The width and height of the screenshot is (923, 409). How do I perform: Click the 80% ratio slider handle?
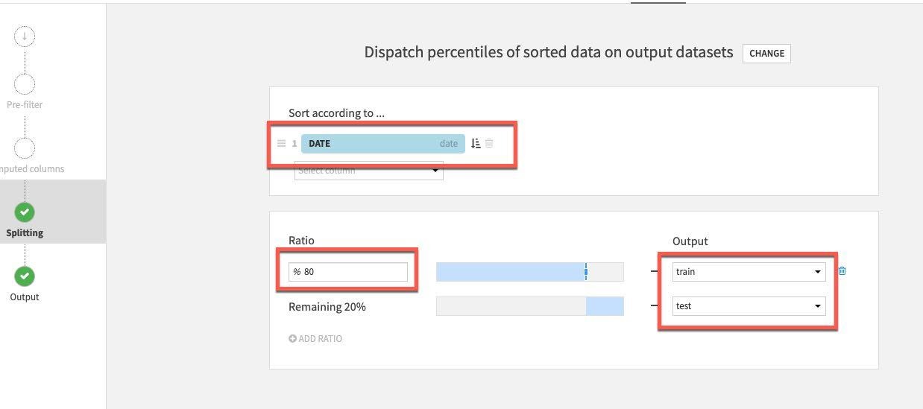click(x=586, y=272)
